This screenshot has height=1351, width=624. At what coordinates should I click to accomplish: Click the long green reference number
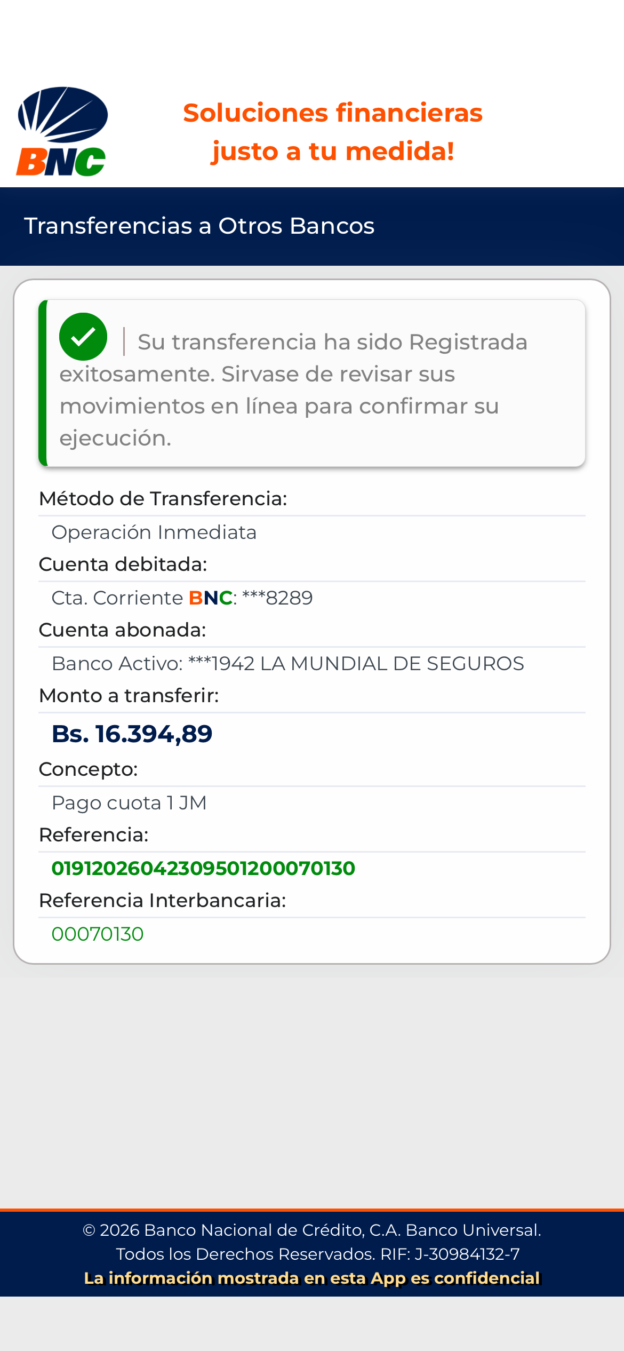(x=203, y=868)
